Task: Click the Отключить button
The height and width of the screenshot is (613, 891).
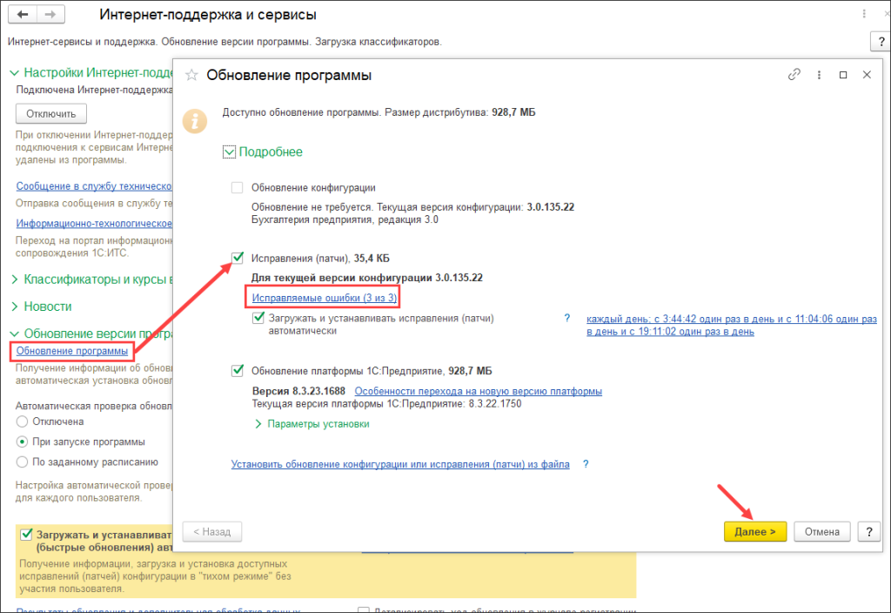Action: (x=51, y=114)
